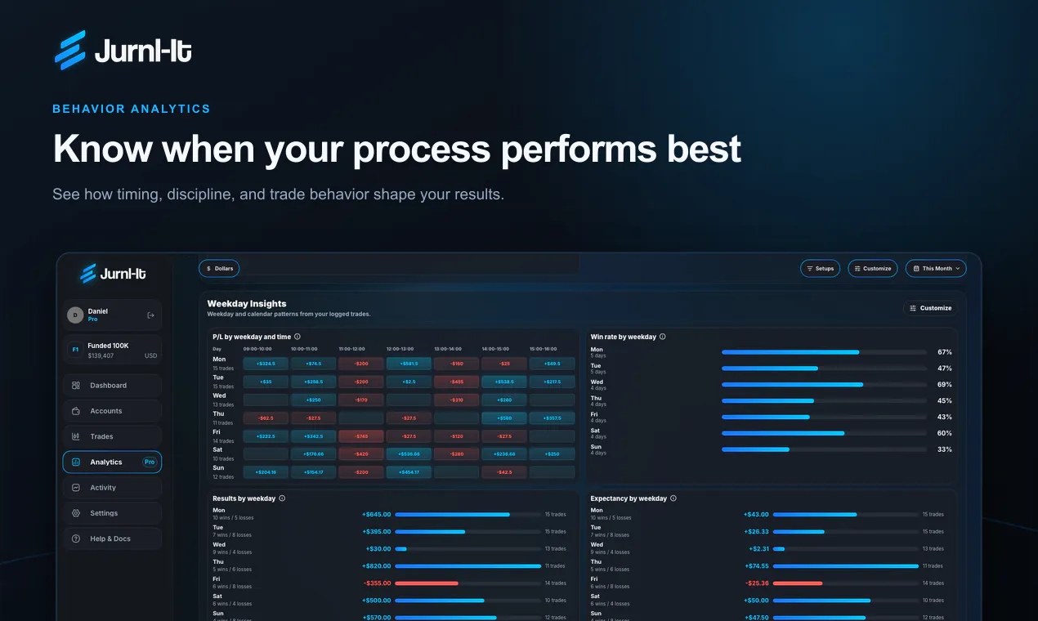Click the Jurnl-It logo in the sidebar
The image size is (1038, 621).
pyautogui.click(x=113, y=274)
